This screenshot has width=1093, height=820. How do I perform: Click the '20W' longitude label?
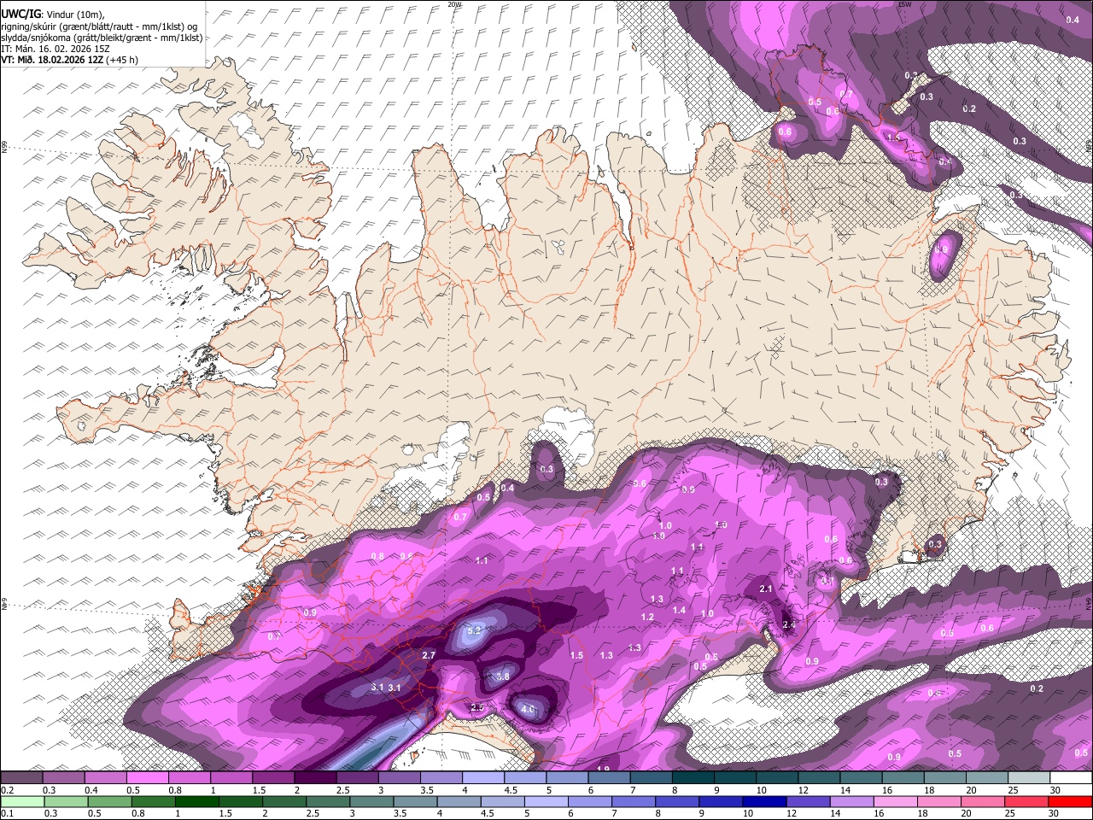click(x=454, y=4)
